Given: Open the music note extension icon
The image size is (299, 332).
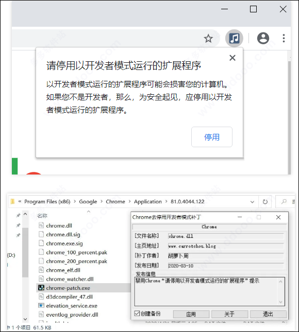Looking at the screenshot, I should point(234,38).
